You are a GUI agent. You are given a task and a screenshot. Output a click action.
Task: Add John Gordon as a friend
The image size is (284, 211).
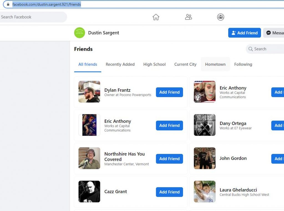278,159
